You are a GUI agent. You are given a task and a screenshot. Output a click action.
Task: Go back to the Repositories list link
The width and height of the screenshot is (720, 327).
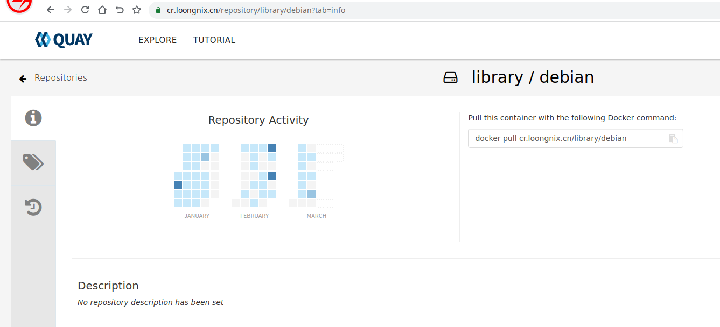61,77
